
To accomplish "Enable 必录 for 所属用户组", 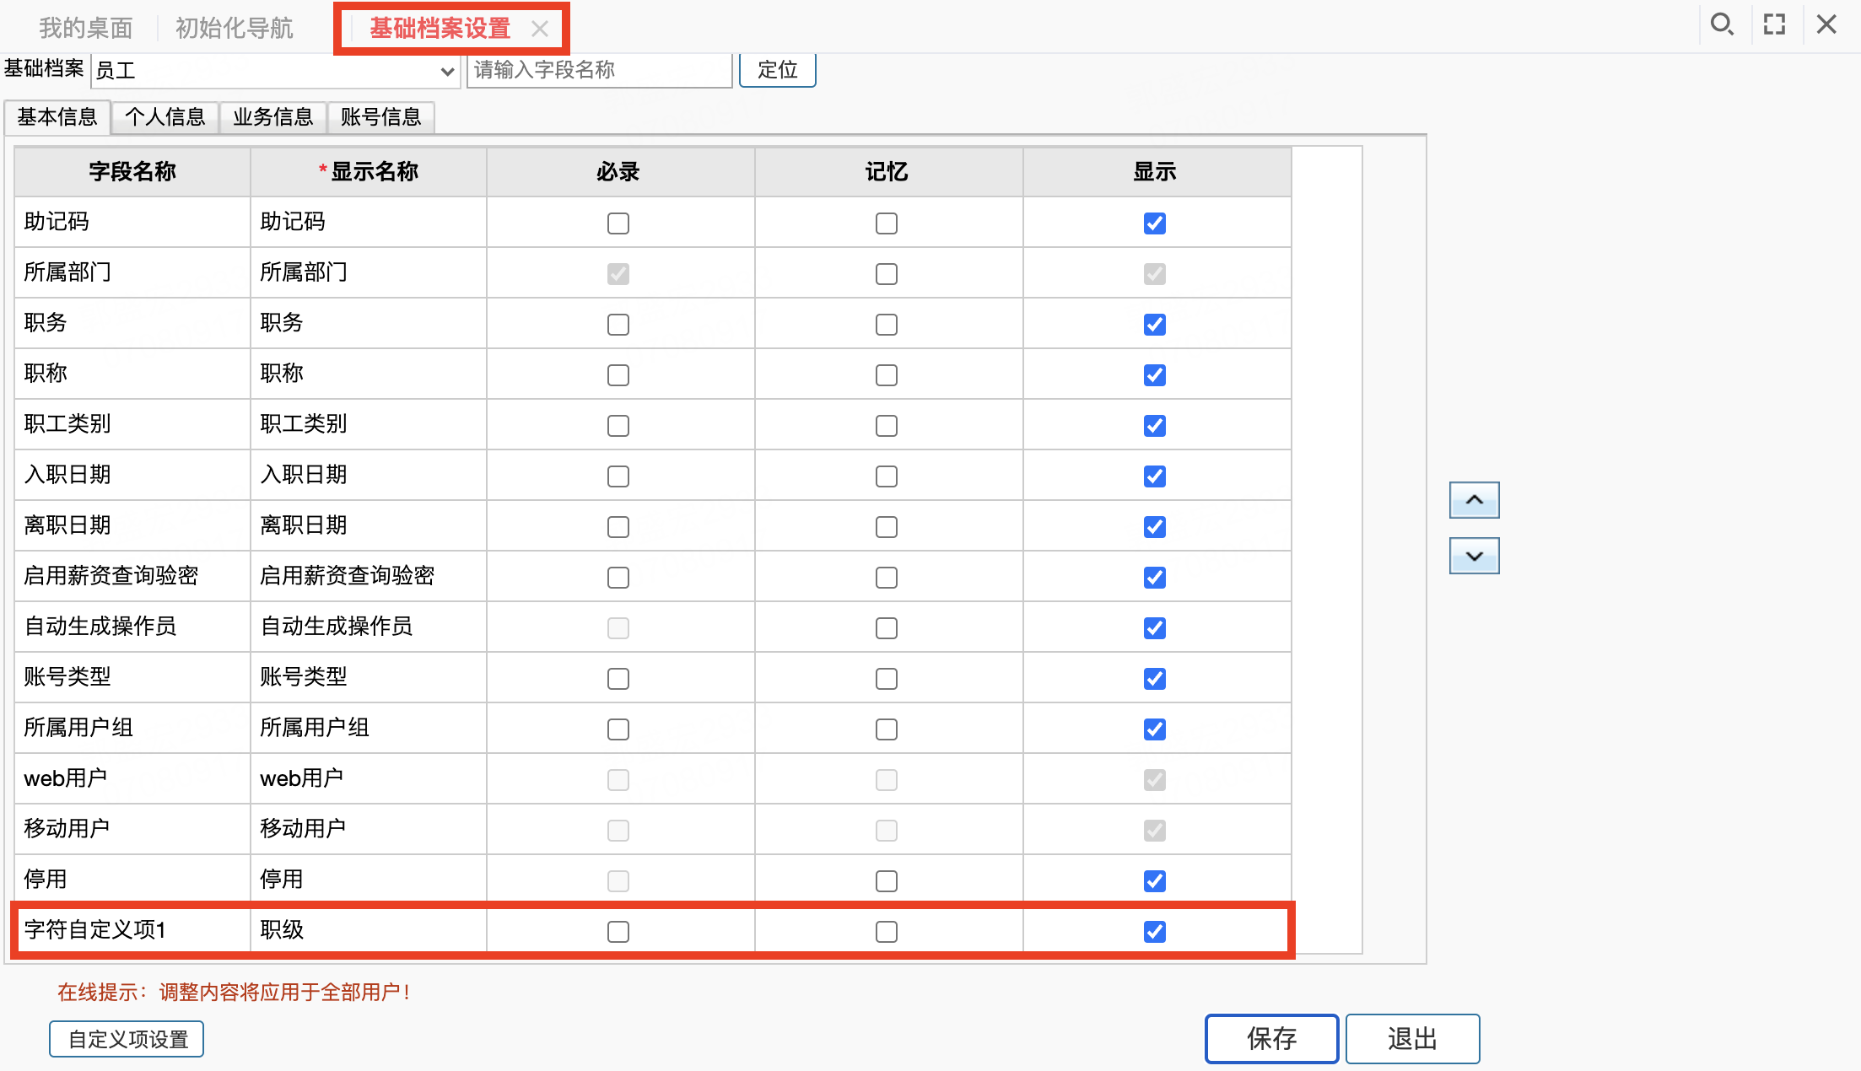I will pyautogui.click(x=618, y=729).
